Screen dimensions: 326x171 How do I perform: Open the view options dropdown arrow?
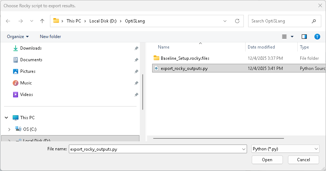pos(292,37)
